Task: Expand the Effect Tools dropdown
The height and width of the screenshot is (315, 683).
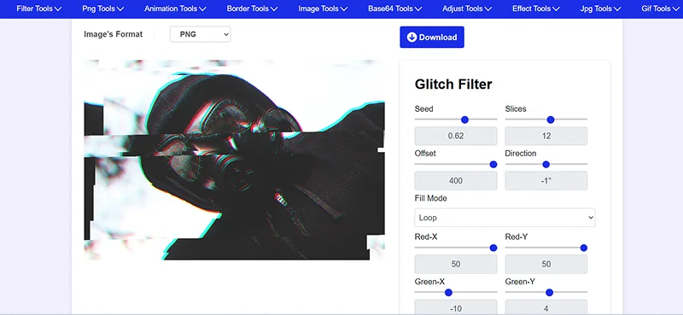Action: click(537, 9)
